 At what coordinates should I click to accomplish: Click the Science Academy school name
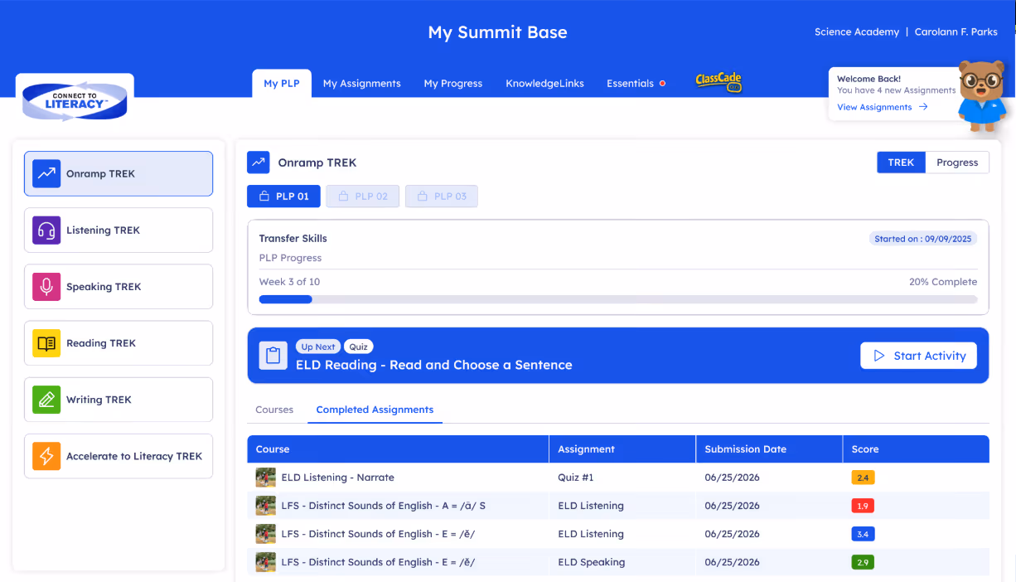coord(857,32)
